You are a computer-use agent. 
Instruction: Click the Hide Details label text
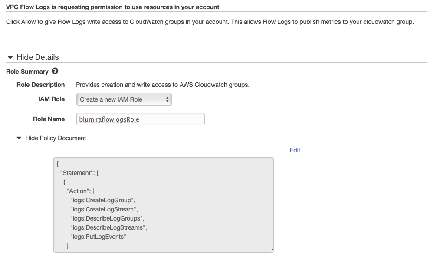coord(38,57)
